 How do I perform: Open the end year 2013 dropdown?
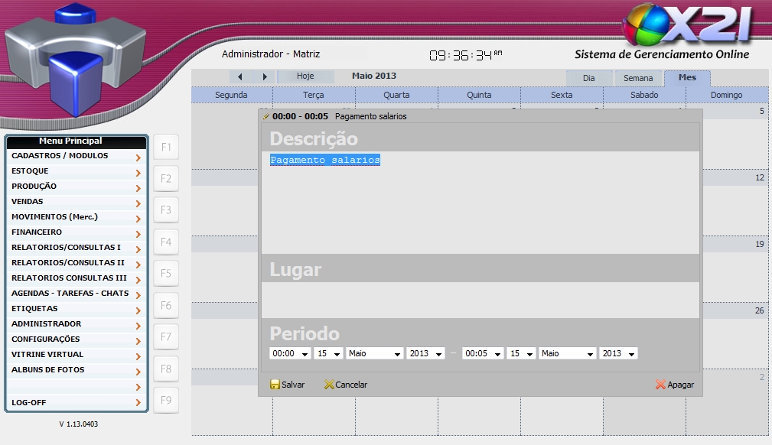[618, 354]
